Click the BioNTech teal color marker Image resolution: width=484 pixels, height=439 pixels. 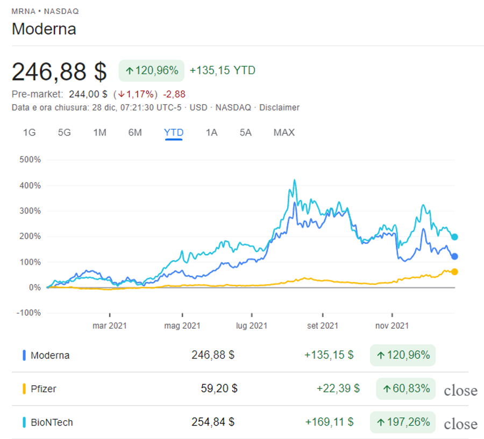click(24, 422)
